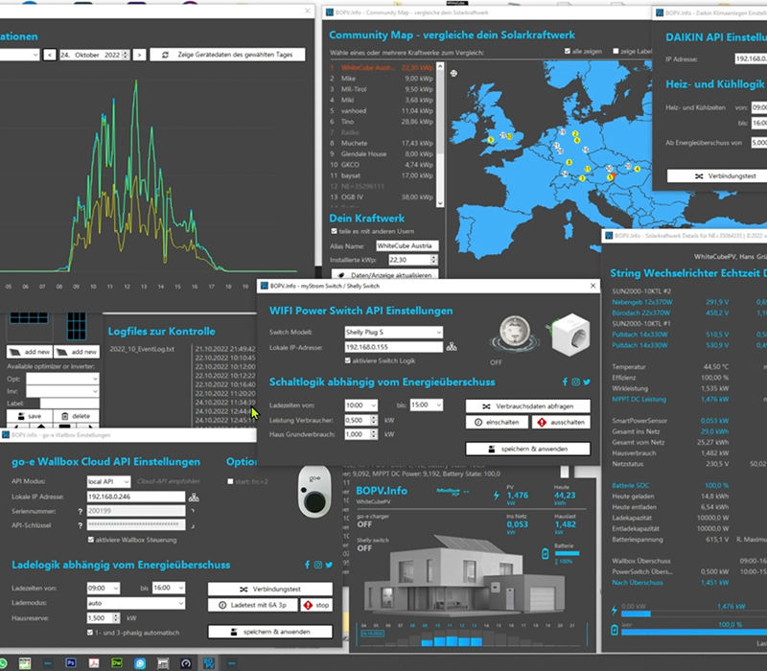Viewport: 767px width, 671px height.
Task: Click 'Ladetest mit 6A 3p' button
Action: pyautogui.click(x=252, y=605)
